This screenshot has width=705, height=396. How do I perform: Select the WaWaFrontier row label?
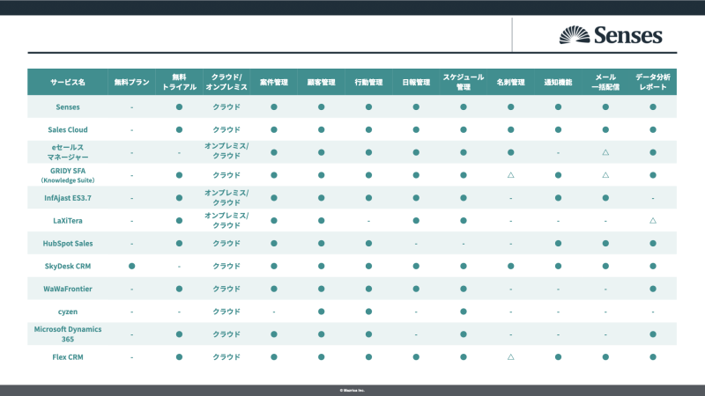pos(68,289)
